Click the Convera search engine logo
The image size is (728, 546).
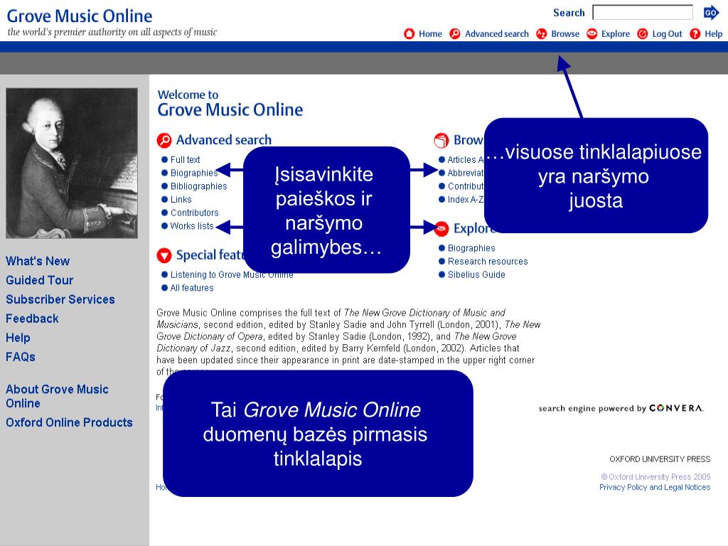pos(677,408)
